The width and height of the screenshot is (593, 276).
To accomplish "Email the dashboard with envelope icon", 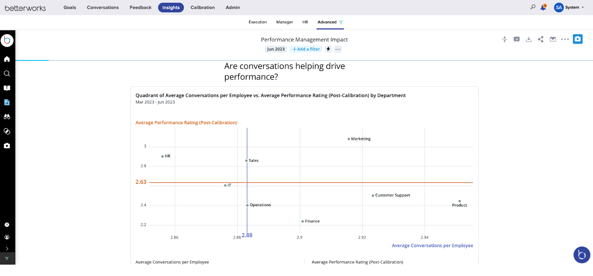I will [553, 39].
